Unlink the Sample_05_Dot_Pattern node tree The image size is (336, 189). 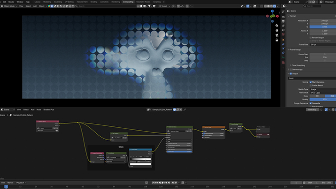[x=181, y=110]
